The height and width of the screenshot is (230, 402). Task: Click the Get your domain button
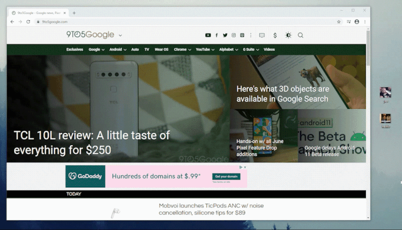point(226,176)
